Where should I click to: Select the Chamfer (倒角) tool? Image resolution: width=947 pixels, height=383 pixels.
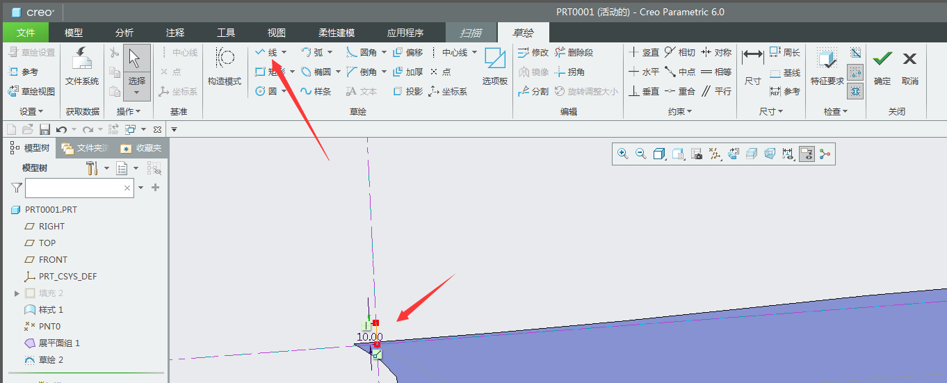(362, 72)
